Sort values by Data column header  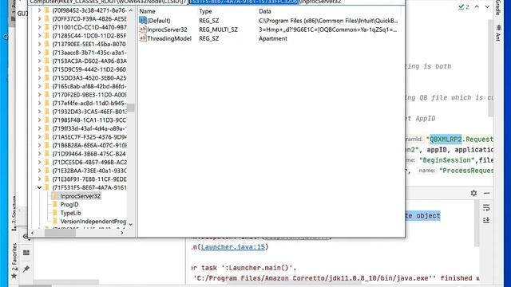265,11
